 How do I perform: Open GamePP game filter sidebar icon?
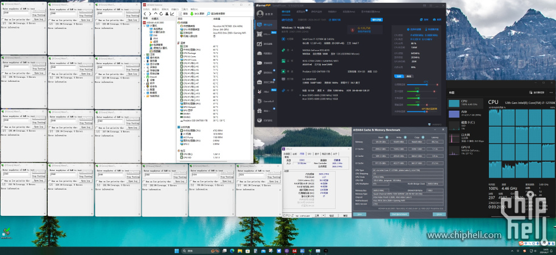tap(260, 44)
